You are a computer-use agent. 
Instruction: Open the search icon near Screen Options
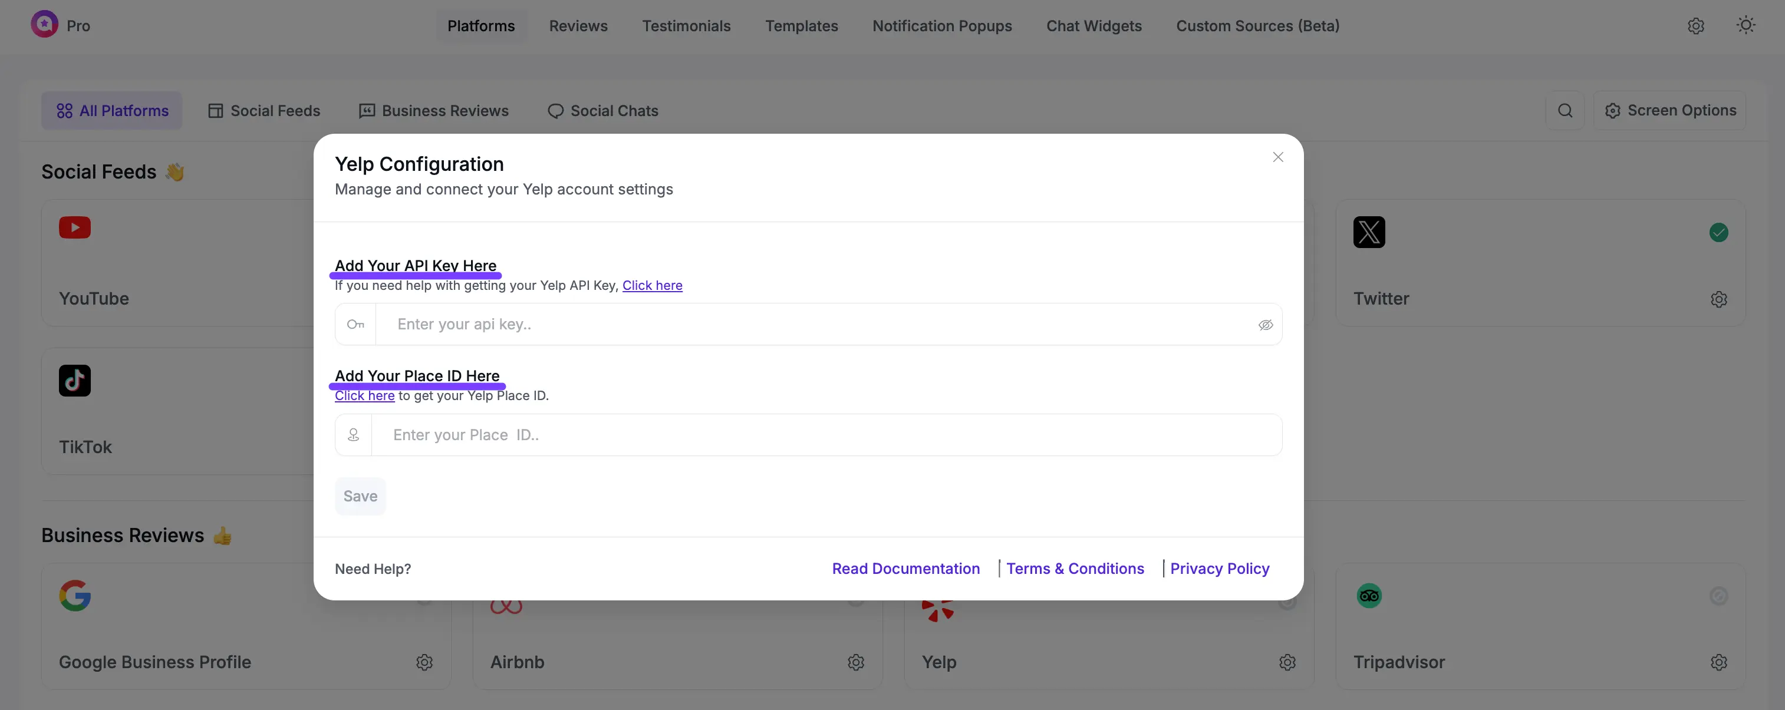pyautogui.click(x=1565, y=110)
